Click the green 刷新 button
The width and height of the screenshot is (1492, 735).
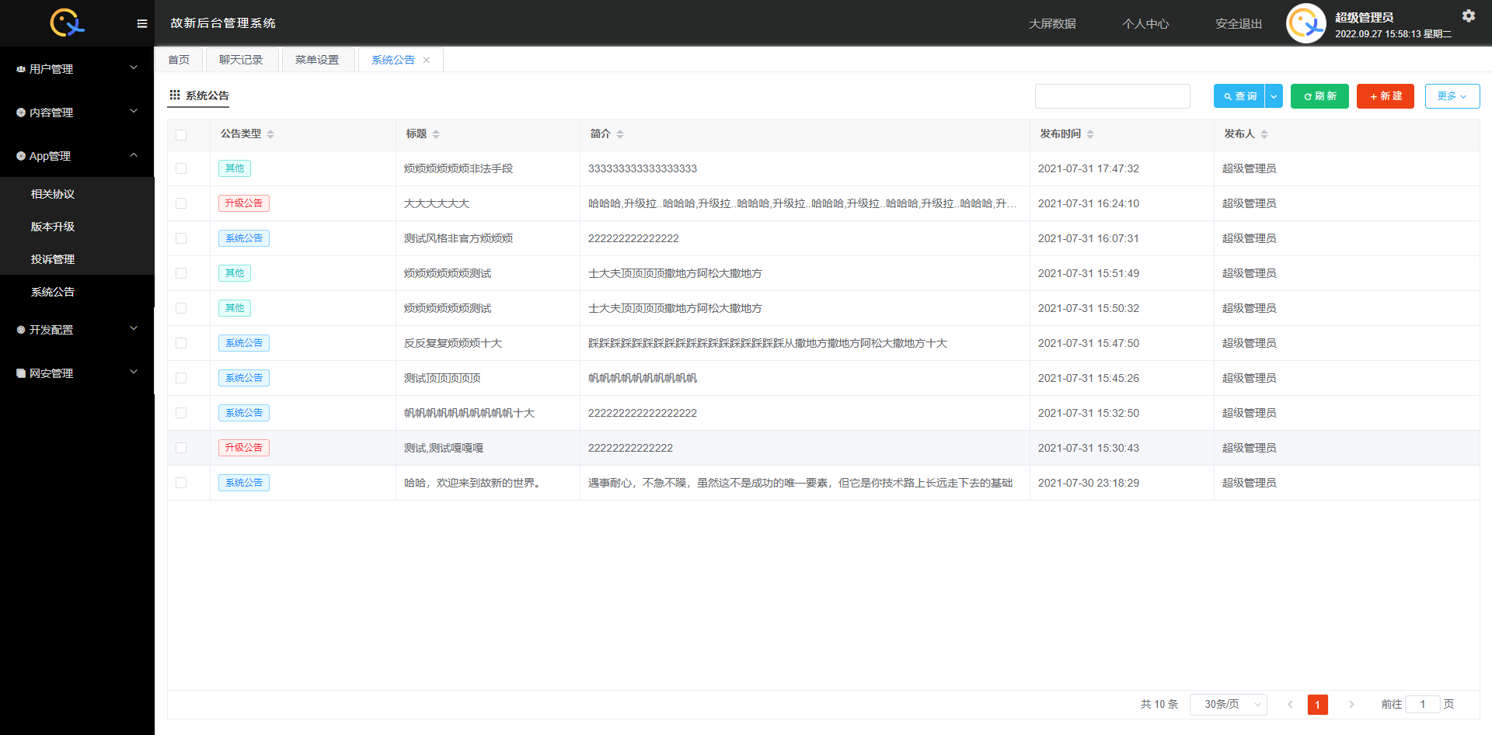click(x=1319, y=96)
